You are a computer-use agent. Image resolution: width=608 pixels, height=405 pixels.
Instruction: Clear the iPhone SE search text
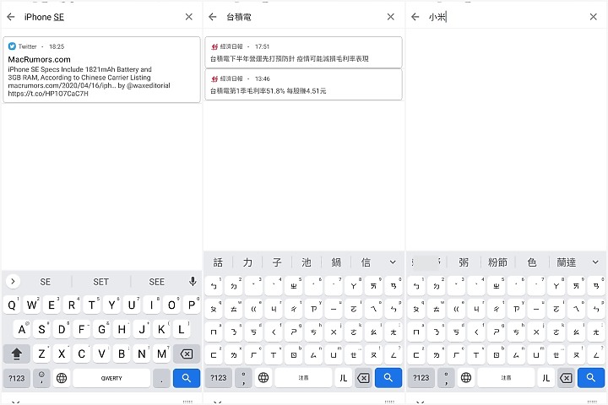pyautogui.click(x=189, y=17)
